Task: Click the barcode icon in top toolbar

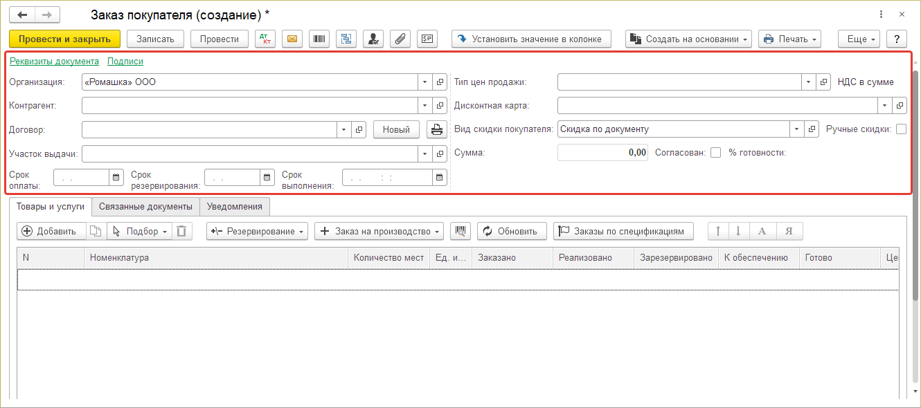Action: [x=319, y=39]
